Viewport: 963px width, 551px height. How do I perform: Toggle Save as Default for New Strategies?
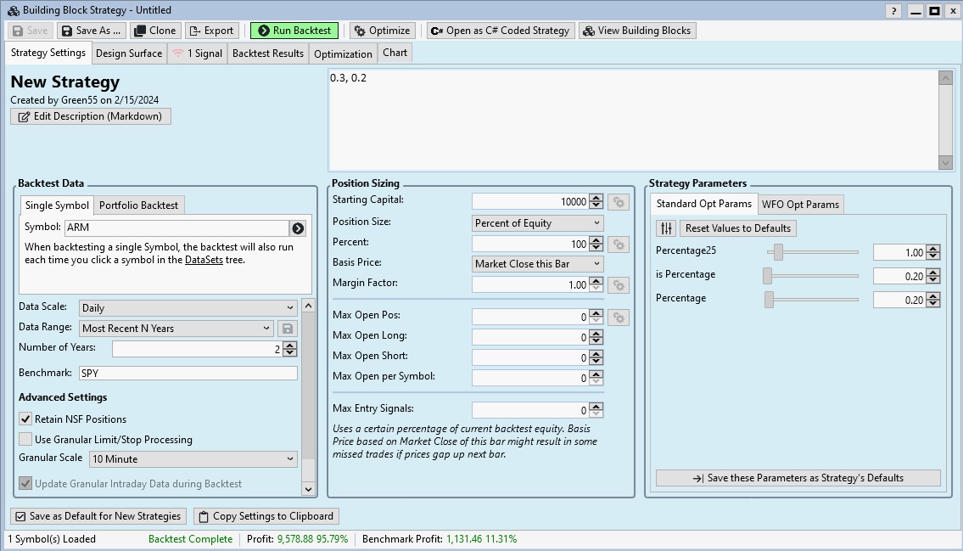(x=98, y=516)
